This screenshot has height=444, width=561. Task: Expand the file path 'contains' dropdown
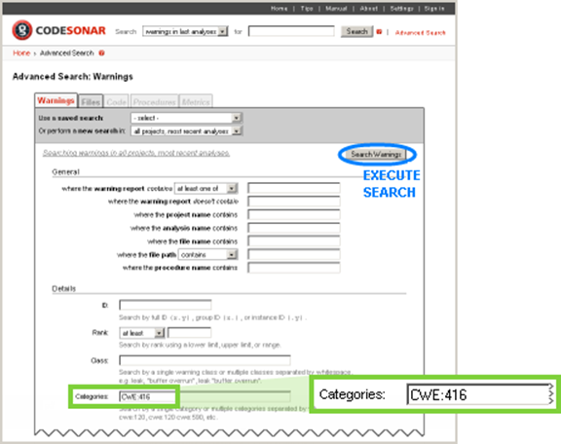(207, 254)
